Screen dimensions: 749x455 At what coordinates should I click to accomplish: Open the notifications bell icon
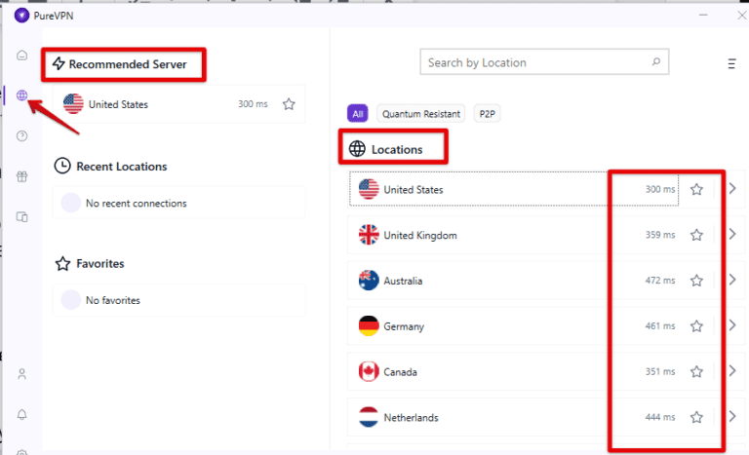point(21,414)
